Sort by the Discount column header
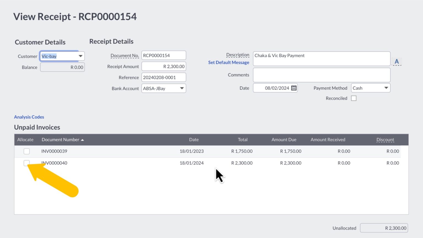This screenshot has height=238, width=423. tap(385, 140)
